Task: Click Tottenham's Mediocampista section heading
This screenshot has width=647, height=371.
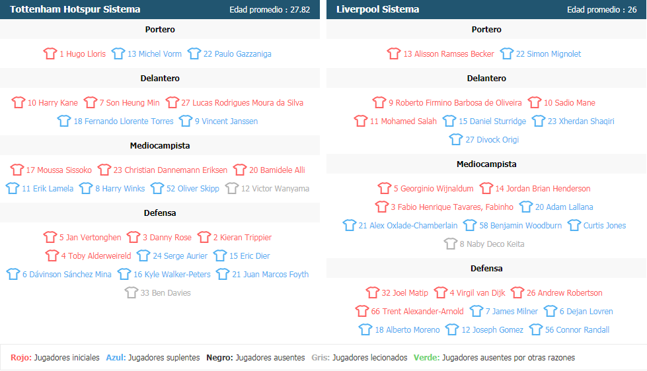Action: pyautogui.click(x=160, y=145)
